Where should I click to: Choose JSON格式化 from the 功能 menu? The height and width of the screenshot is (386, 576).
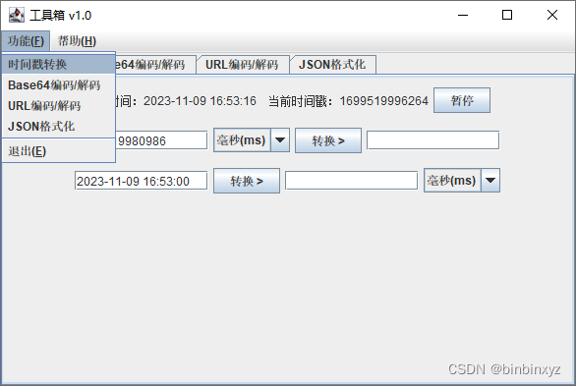coord(59,127)
